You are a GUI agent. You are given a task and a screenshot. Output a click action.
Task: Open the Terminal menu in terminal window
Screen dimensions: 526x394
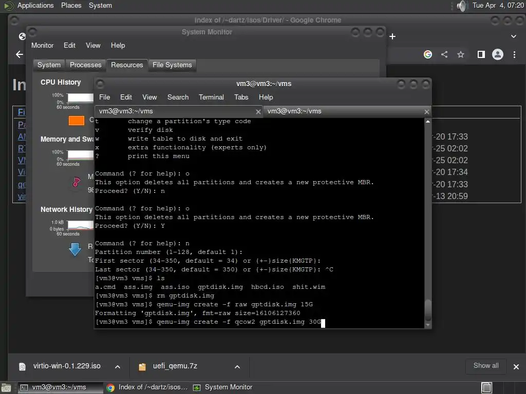tap(211, 97)
